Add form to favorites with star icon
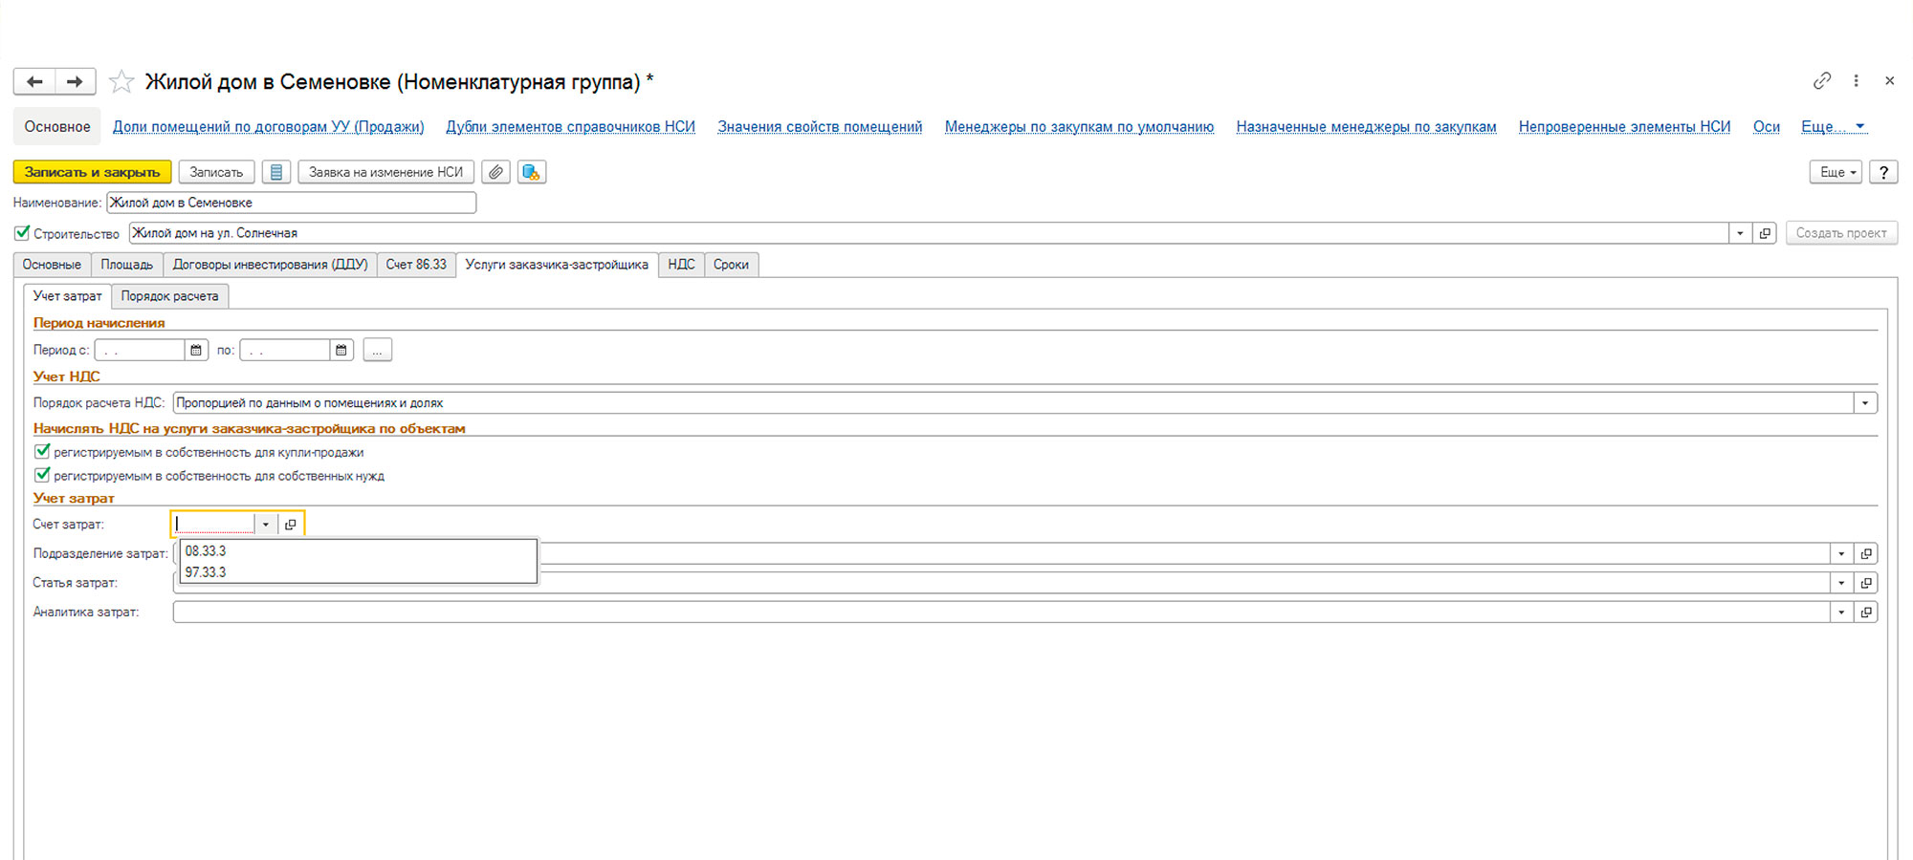The height and width of the screenshot is (860, 1913). 121,82
